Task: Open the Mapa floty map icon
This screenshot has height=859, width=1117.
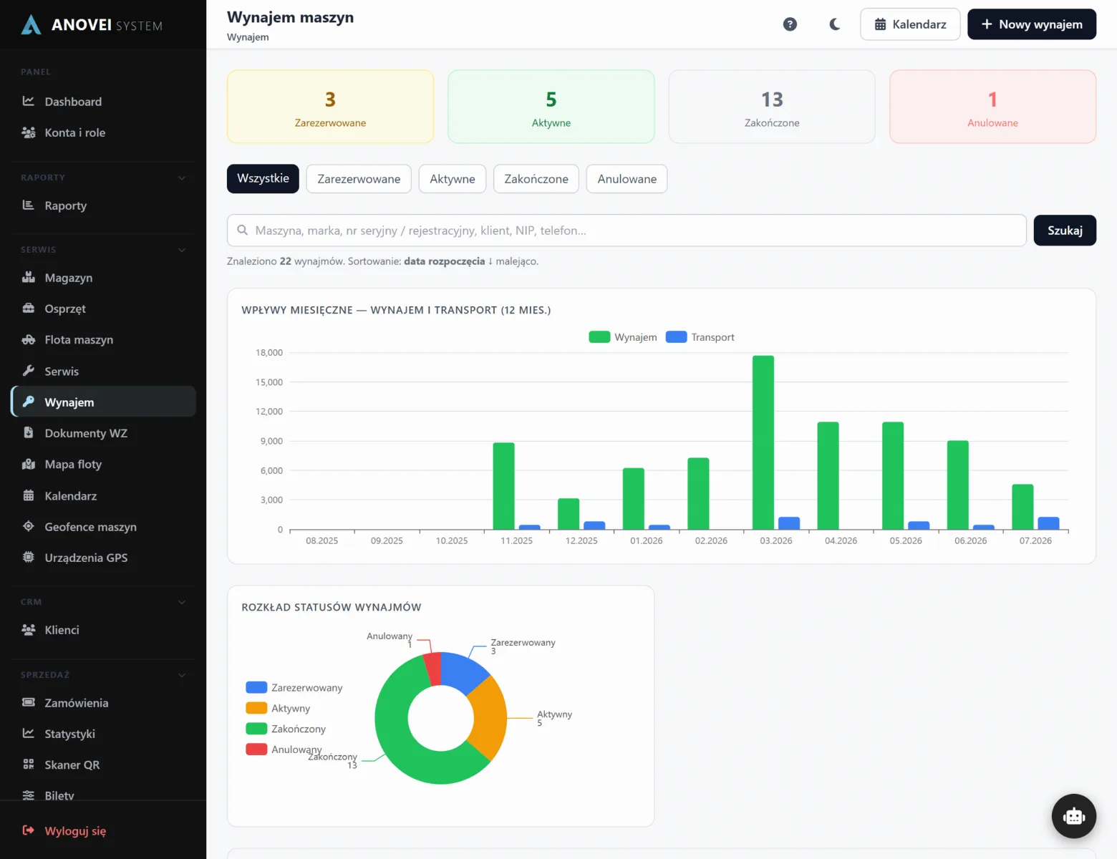Action: (29, 464)
